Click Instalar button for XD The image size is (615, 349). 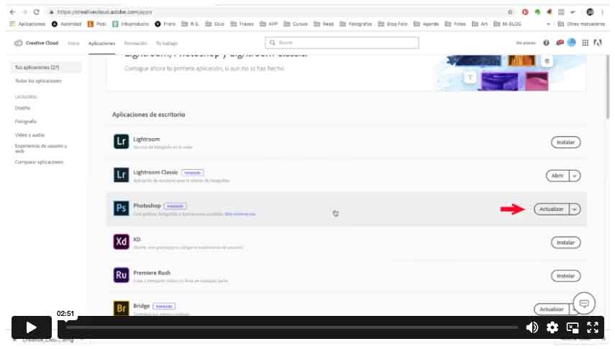(x=565, y=243)
